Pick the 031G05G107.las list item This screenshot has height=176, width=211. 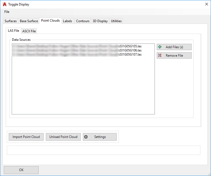click(130, 54)
